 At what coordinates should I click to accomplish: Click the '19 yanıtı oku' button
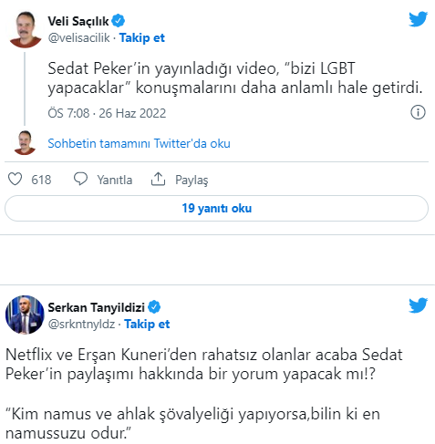tap(216, 209)
